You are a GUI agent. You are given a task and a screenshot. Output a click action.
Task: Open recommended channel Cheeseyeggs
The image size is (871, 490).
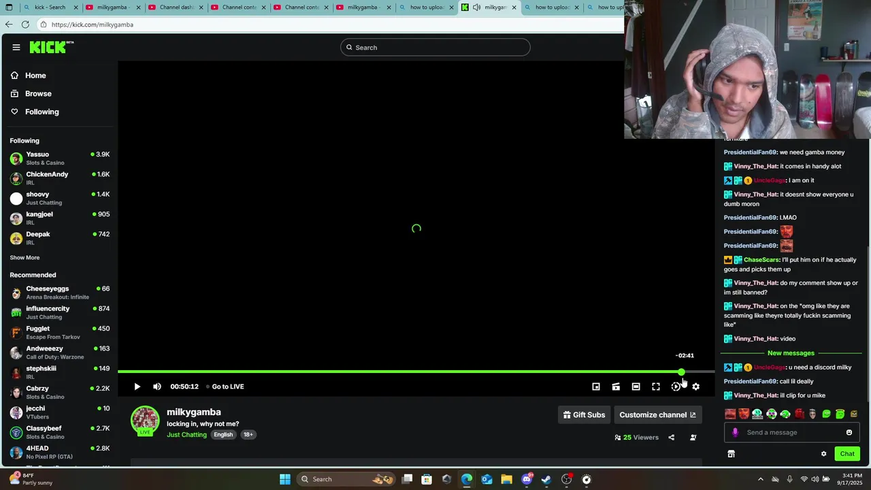coord(60,293)
